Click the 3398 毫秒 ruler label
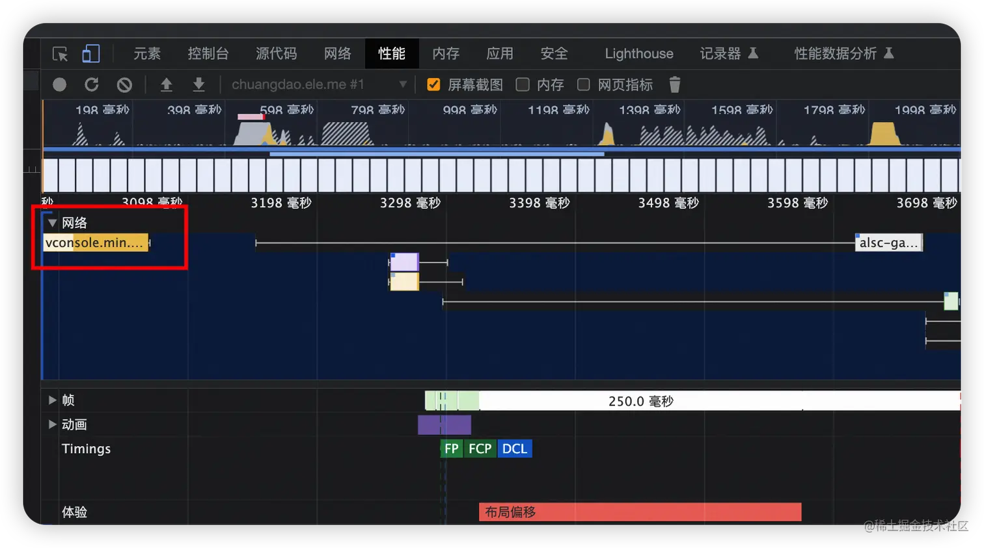Image resolution: width=984 pixels, height=548 pixels. (x=540, y=203)
